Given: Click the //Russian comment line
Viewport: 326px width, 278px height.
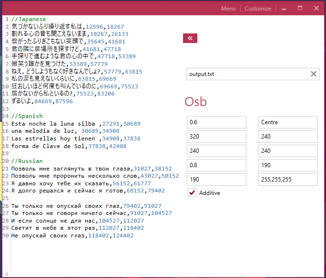Looking at the screenshot, I should coord(27,161).
